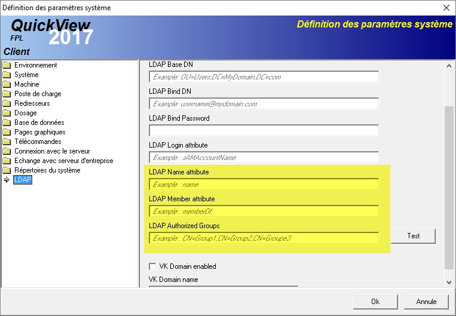Click the folder icon beside Base de données
This screenshot has width=456, height=316.
[x=7, y=122]
